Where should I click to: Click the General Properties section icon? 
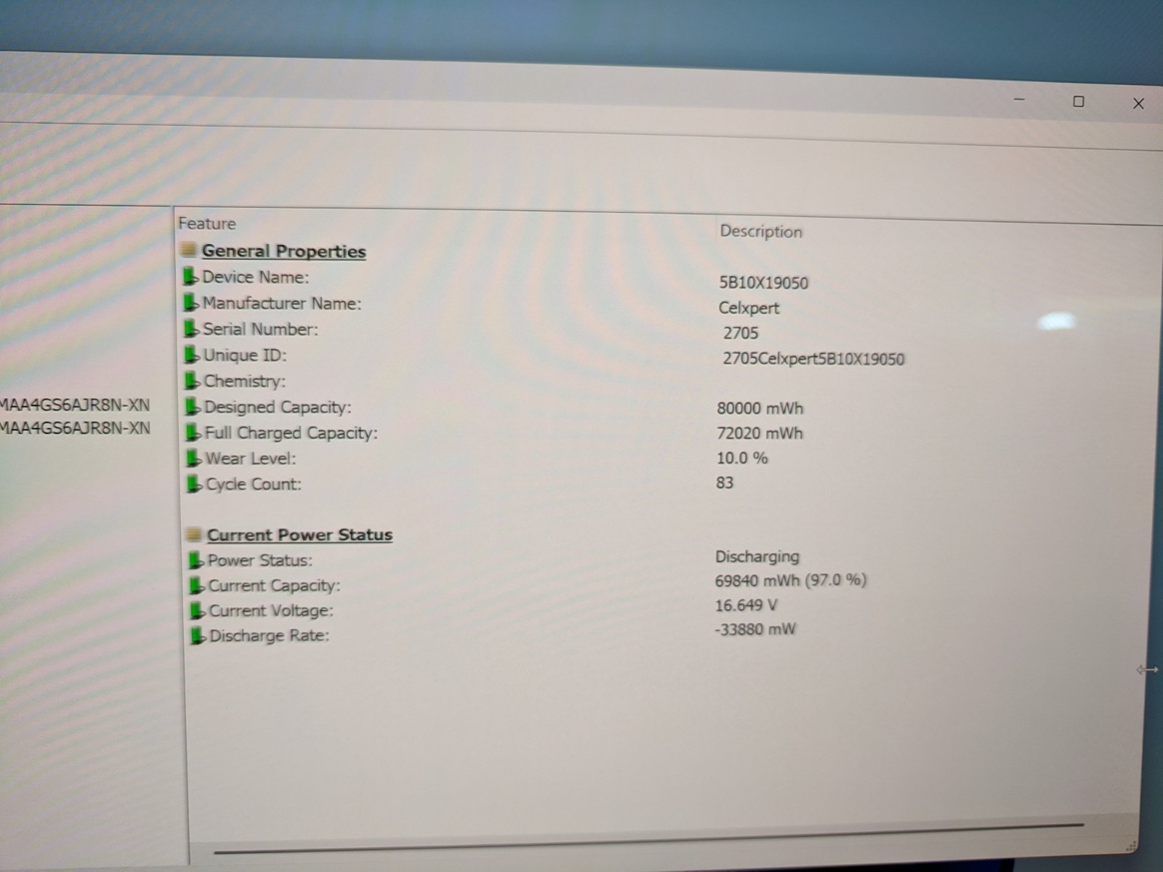click(188, 250)
